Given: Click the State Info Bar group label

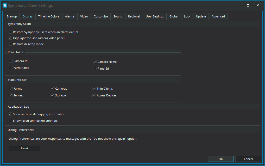Looking at the screenshot, I should (17, 80).
